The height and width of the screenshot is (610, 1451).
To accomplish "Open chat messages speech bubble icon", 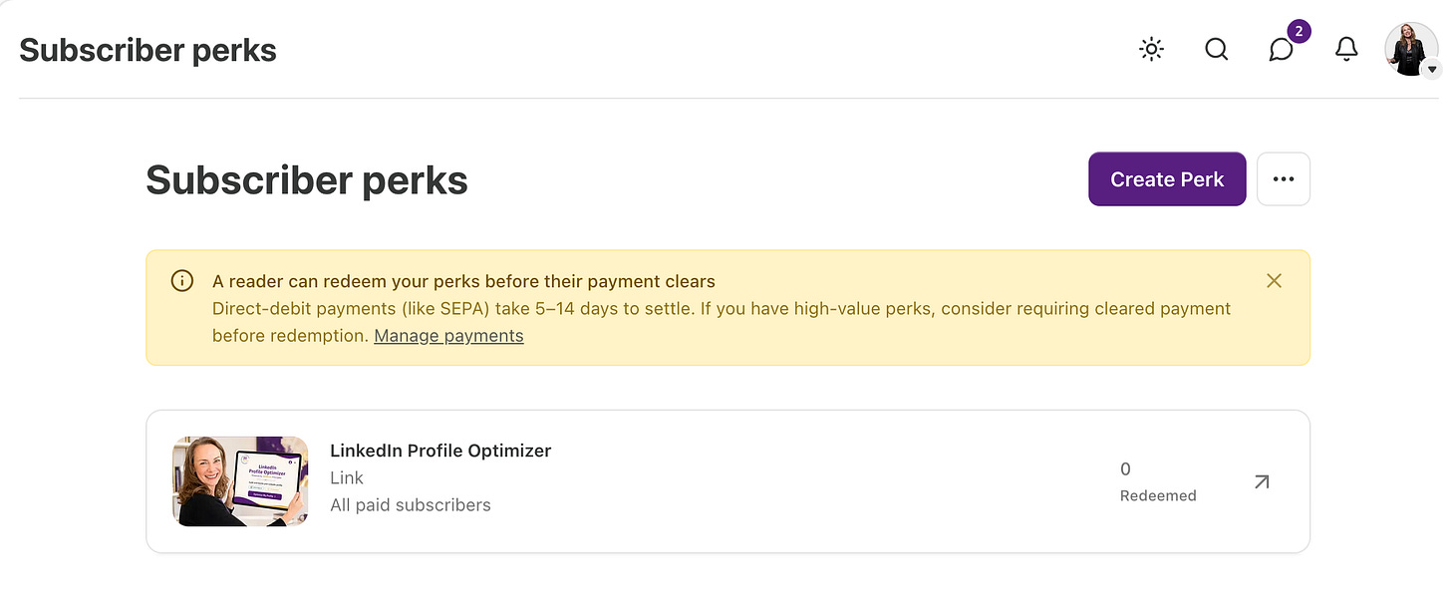I will 1282,49.
